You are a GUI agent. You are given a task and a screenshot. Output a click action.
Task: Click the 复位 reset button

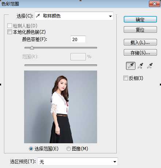click(x=140, y=29)
